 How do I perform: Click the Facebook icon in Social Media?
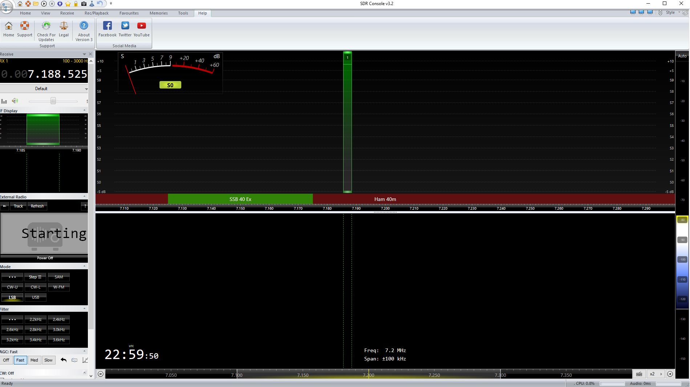pyautogui.click(x=107, y=26)
